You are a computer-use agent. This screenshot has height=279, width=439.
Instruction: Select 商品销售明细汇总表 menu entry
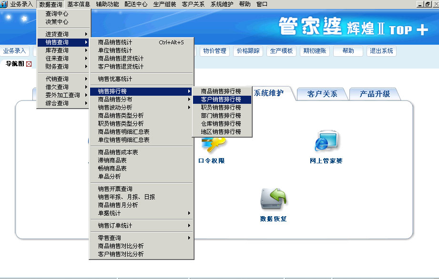142,132
